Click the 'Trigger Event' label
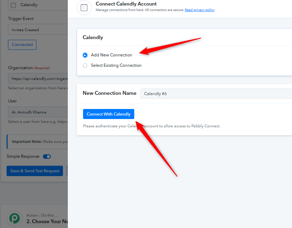The height and width of the screenshot is (228, 292). [x=21, y=19]
